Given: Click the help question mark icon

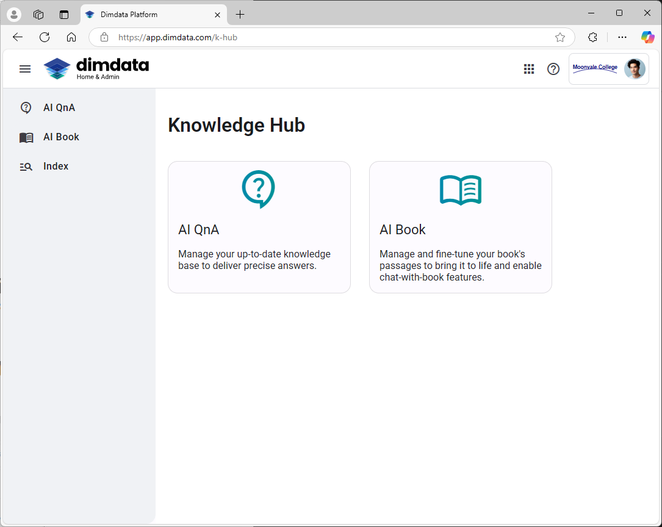Looking at the screenshot, I should pyautogui.click(x=553, y=69).
